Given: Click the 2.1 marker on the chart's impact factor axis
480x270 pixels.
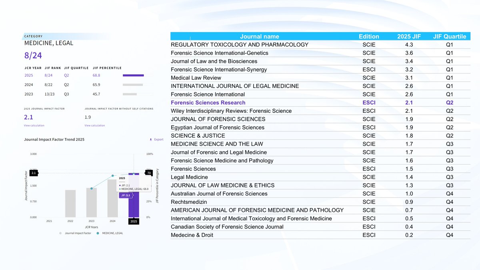Looking at the screenshot, I should [34, 173].
